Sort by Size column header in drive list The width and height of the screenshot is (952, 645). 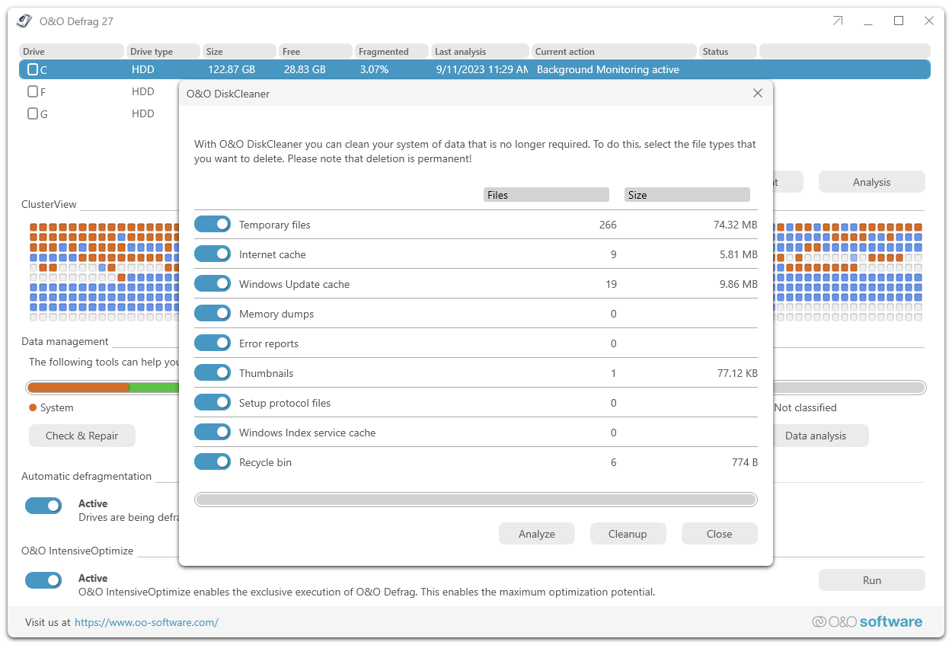pyautogui.click(x=240, y=51)
